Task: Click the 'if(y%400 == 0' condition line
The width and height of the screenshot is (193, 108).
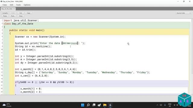Action: (44, 82)
